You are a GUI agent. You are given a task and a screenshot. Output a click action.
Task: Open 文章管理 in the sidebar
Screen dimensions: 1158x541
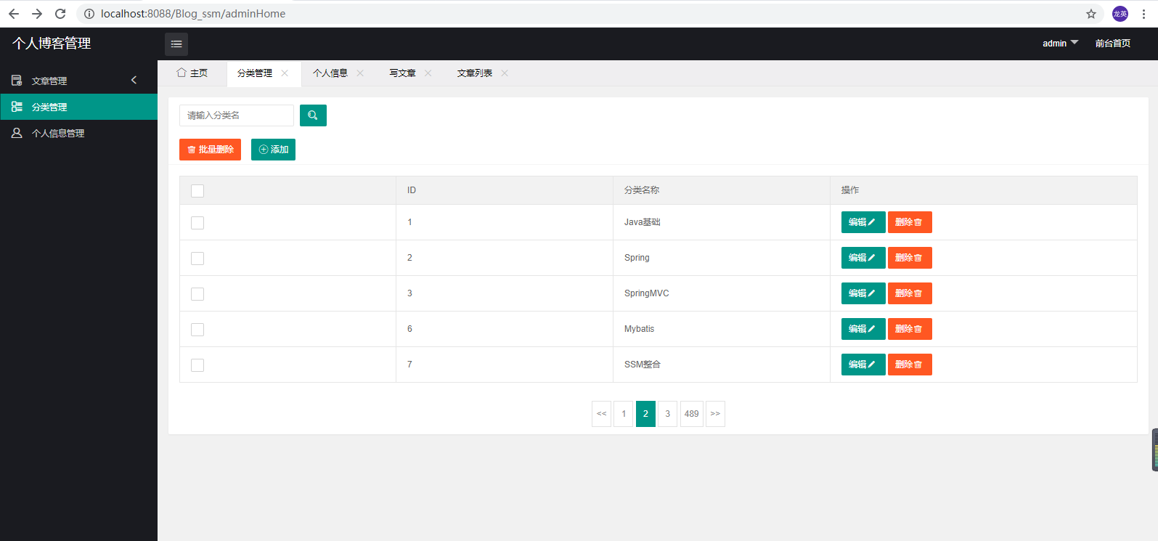tap(78, 81)
